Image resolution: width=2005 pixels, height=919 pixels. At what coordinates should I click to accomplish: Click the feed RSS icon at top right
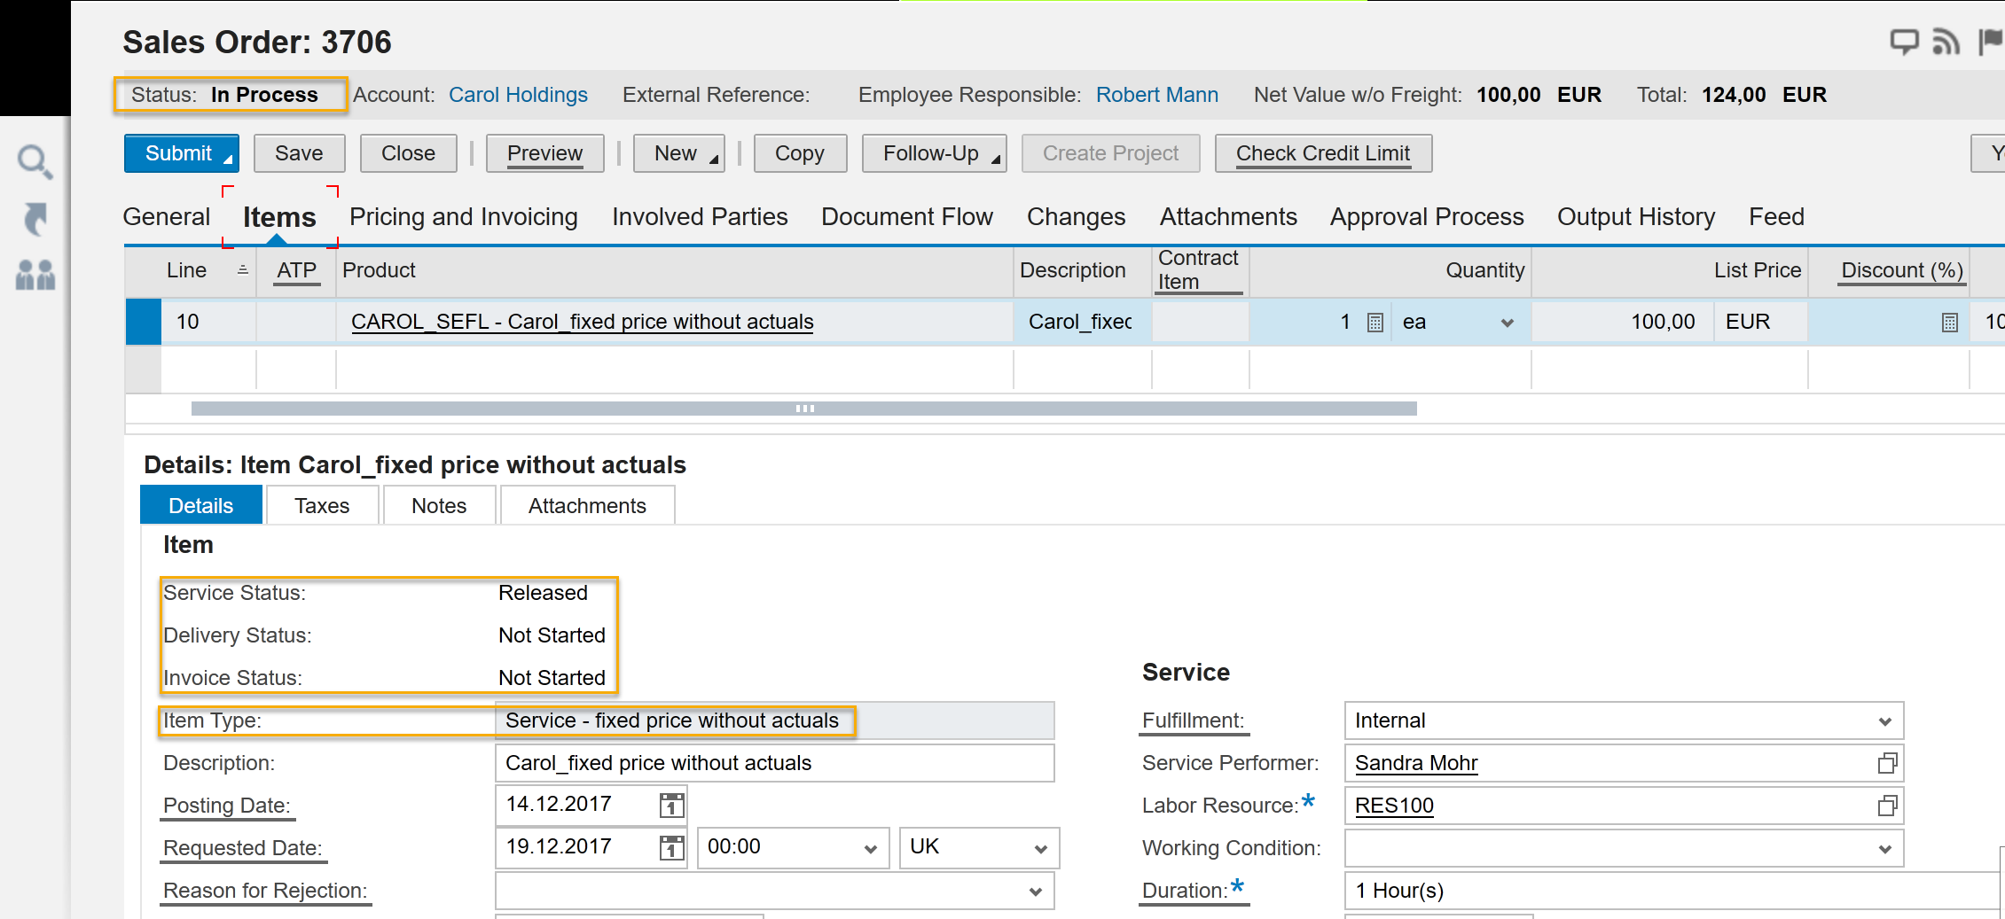click(1946, 42)
